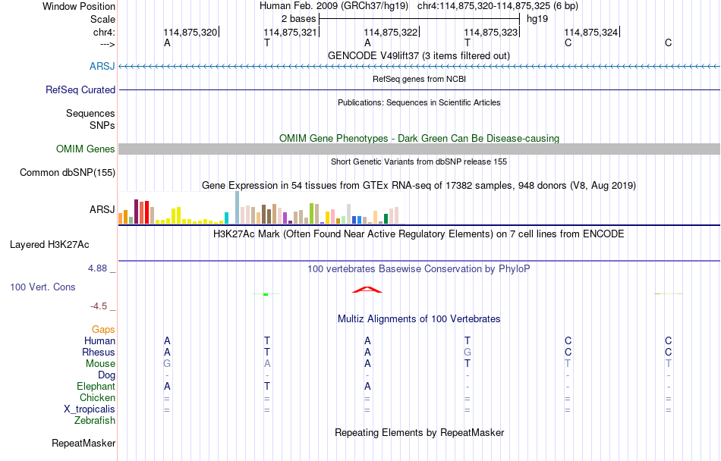Image resolution: width=721 pixels, height=461 pixels.
Task: Click the GTEx Gene Expression track title
Action: tap(419, 186)
